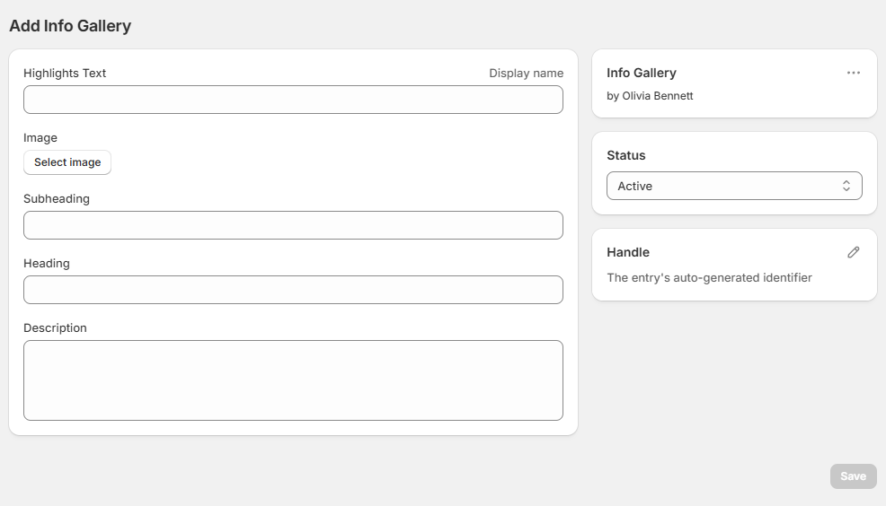This screenshot has height=506, width=886.
Task: Click the author name Olivia Bennett
Action: click(x=657, y=96)
